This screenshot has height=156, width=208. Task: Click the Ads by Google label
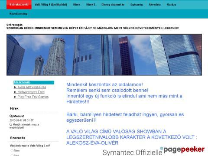22,82
